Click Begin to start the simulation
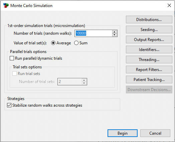This screenshot has width=175, height=142. click(x=123, y=133)
